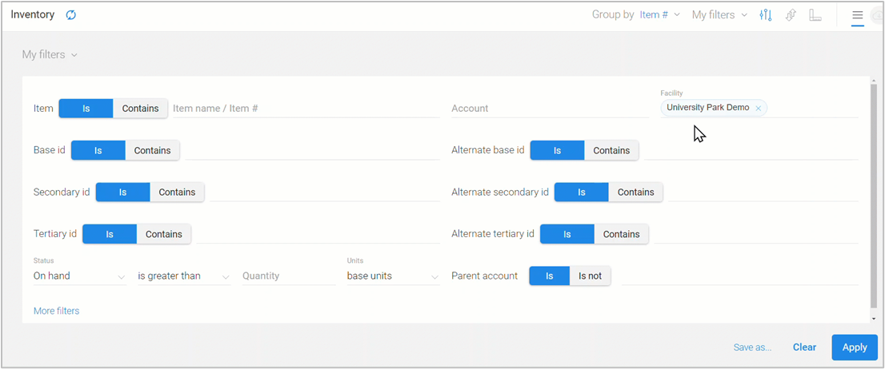This screenshot has width=885, height=369.
Task: Open the is greater than operator dropdown
Action: pos(183,276)
